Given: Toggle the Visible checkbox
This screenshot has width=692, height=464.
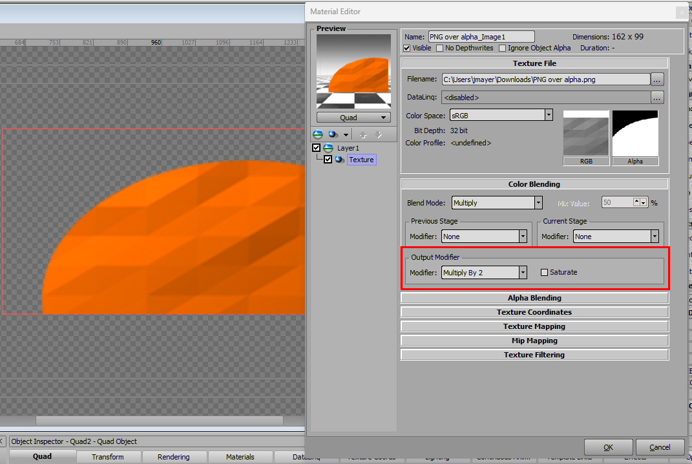Looking at the screenshot, I should [407, 48].
